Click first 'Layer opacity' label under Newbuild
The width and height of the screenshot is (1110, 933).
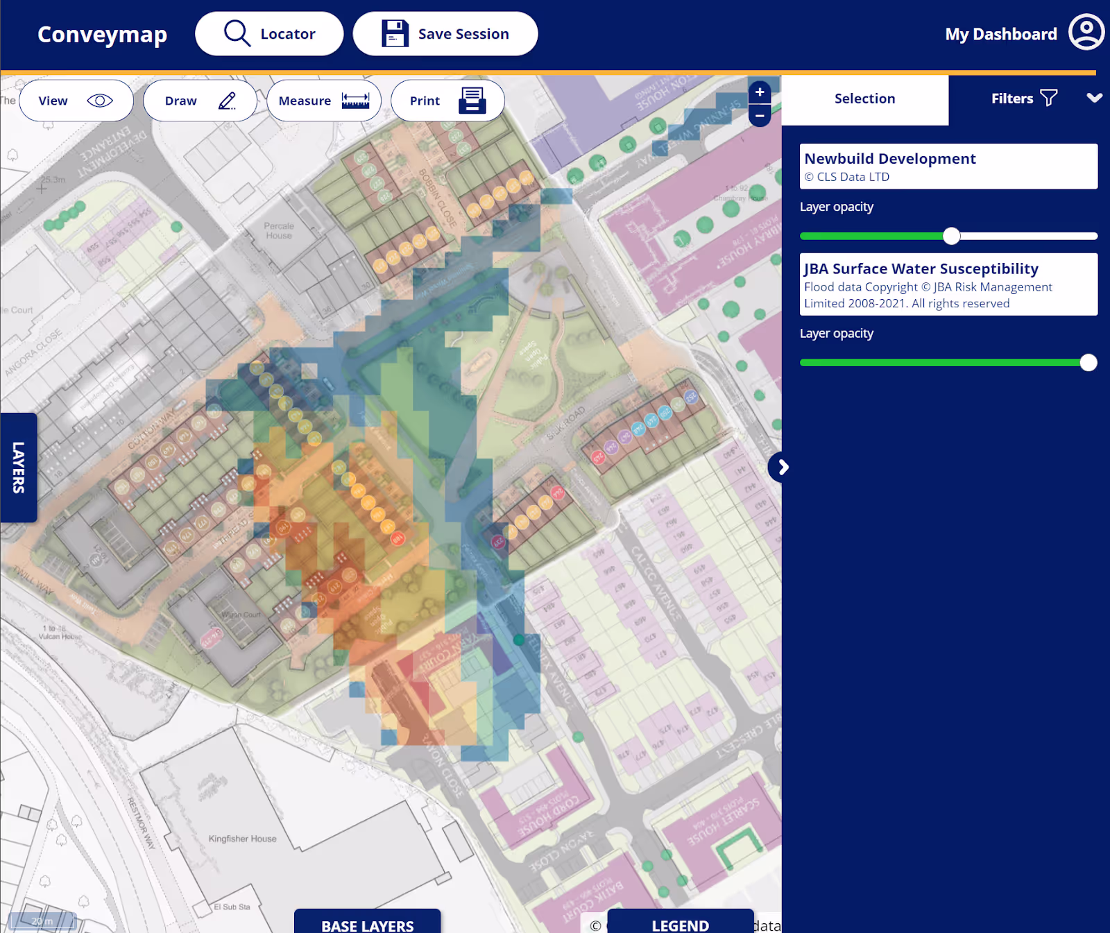click(837, 207)
